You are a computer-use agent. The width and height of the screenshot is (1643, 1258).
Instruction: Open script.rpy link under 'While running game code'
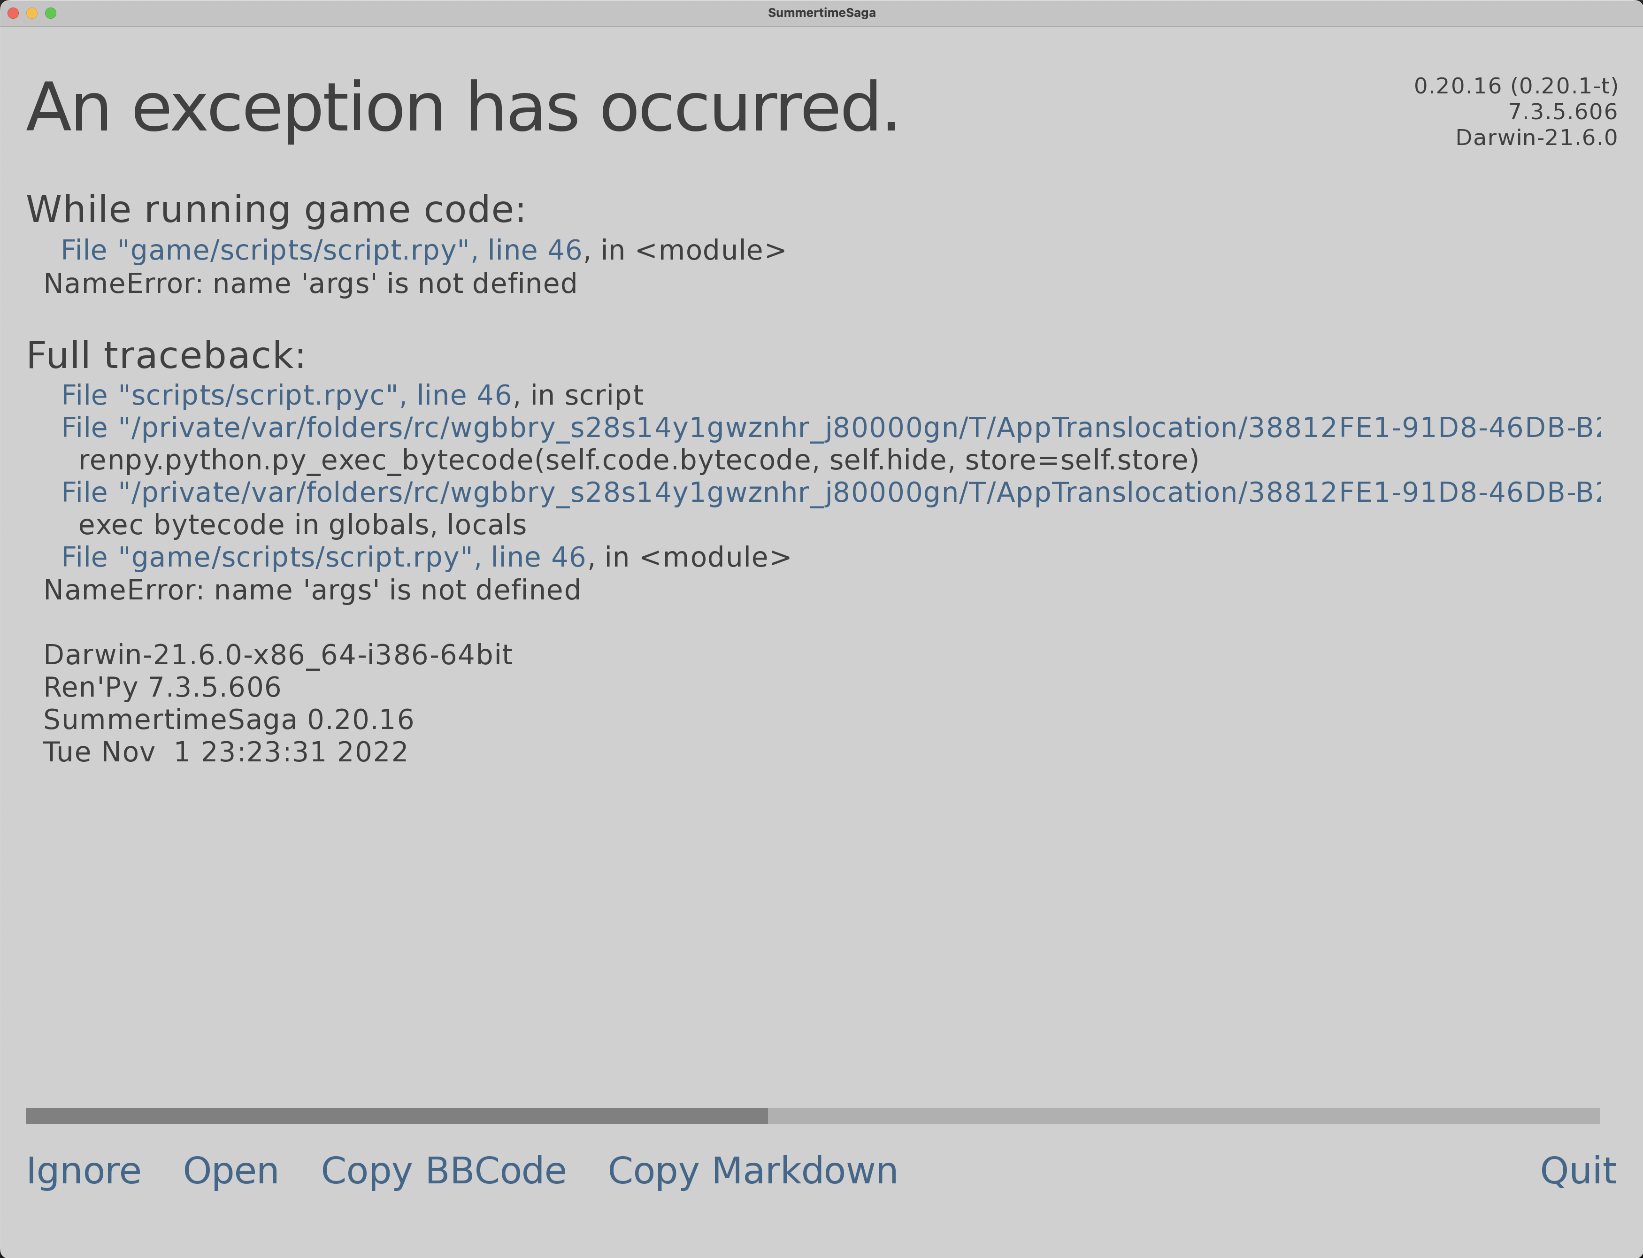pyautogui.click(x=321, y=251)
